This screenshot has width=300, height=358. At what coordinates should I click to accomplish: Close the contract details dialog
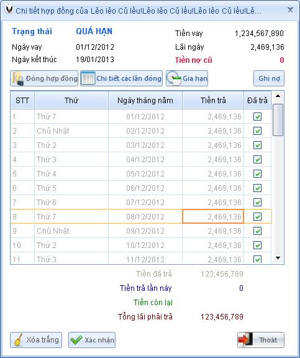pos(290,10)
